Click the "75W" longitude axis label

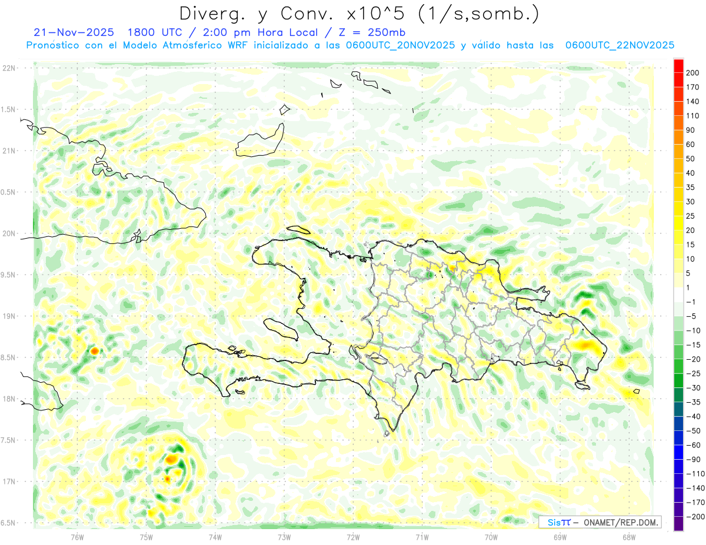[x=146, y=537]
